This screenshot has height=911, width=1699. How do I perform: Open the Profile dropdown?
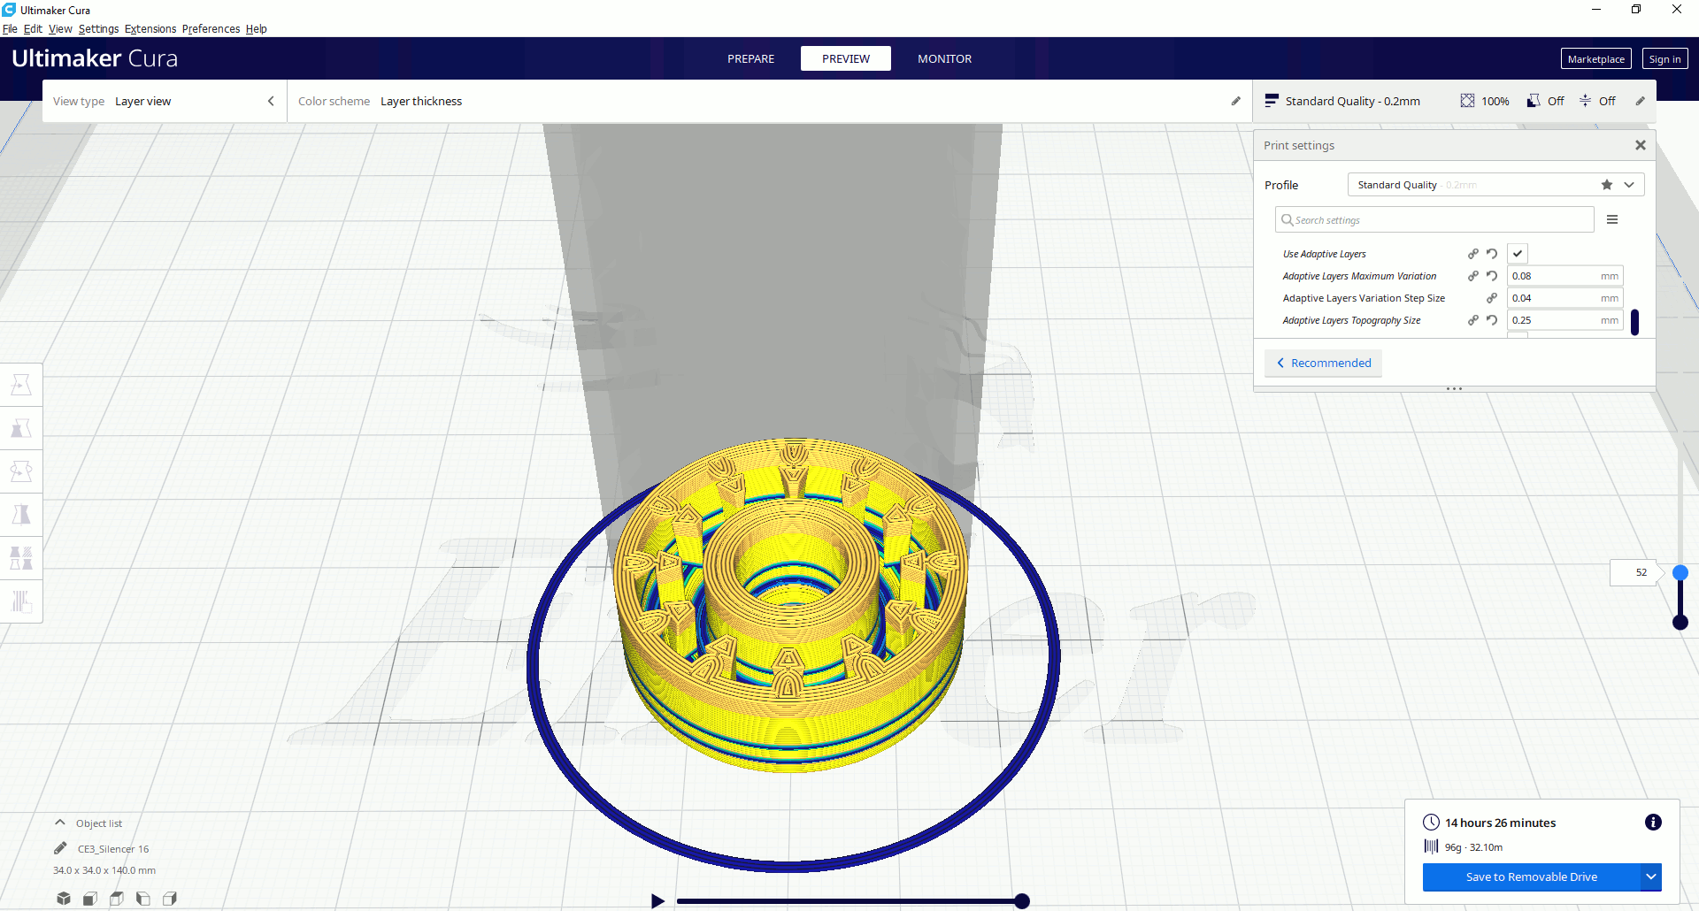click(x=1495, y=185)
